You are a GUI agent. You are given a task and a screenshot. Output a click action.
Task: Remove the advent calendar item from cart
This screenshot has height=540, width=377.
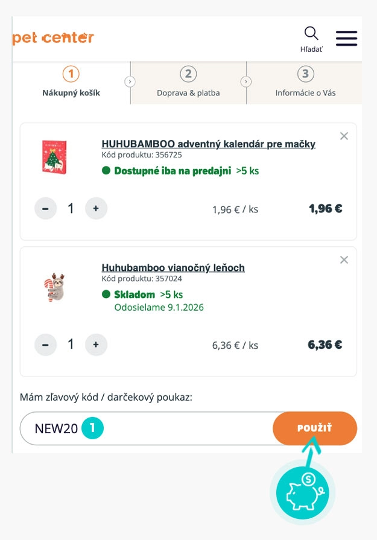(344, 136)
